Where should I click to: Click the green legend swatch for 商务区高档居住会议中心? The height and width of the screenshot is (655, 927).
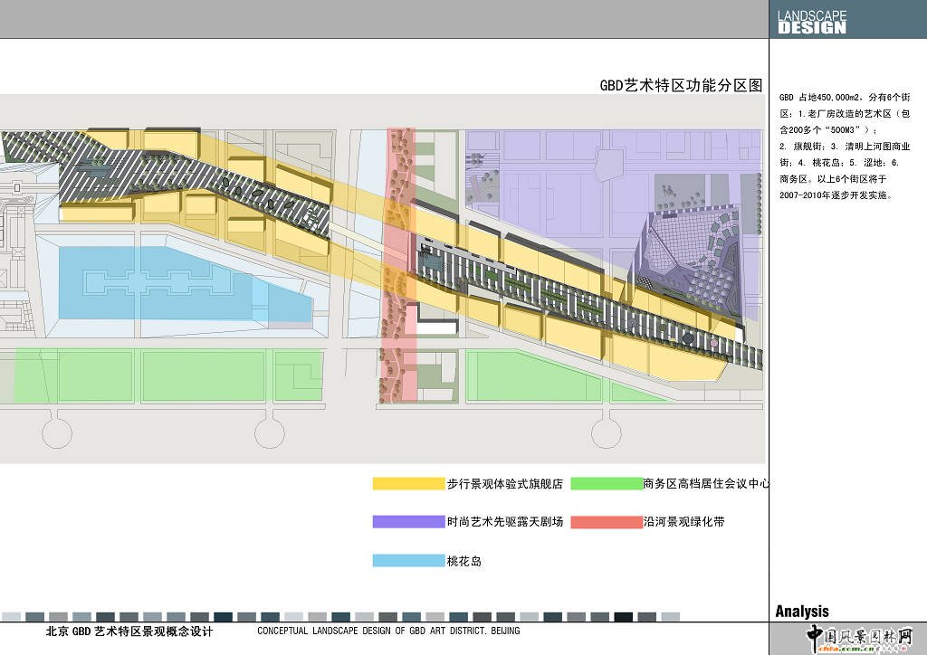coord(606,484)
